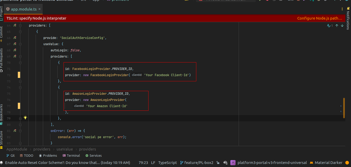
Task: Click the lightbulb quick-fix icon on line 79
Action: 25,118
